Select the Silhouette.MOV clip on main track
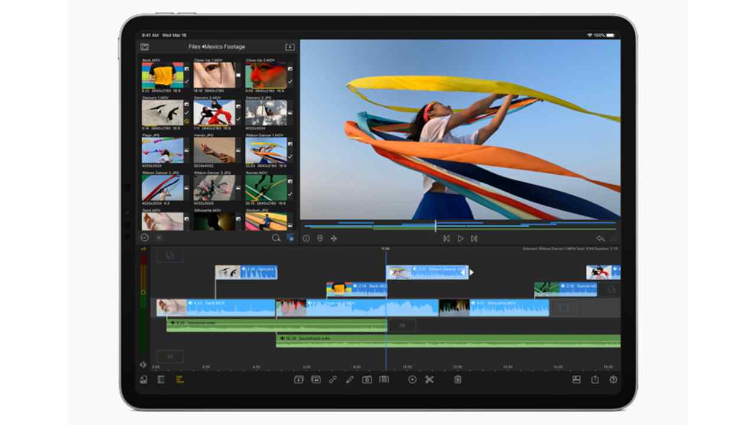 click(x=494, y=307)
